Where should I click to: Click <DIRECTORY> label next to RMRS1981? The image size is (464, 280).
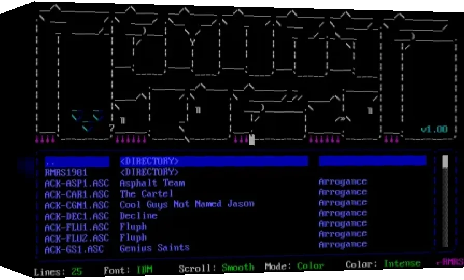click(x=149, y=172)
